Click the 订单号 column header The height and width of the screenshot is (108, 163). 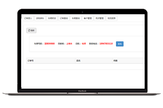click(31, 61)
